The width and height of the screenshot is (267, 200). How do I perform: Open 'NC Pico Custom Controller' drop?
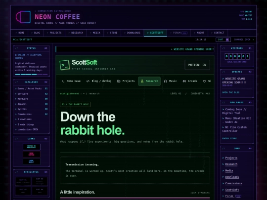click(x=234, y=129)
